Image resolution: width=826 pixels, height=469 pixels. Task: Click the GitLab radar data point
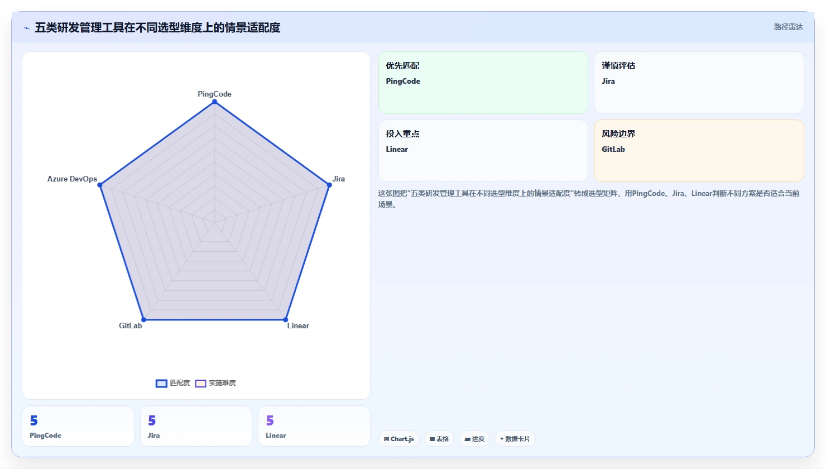pos(143,320)
